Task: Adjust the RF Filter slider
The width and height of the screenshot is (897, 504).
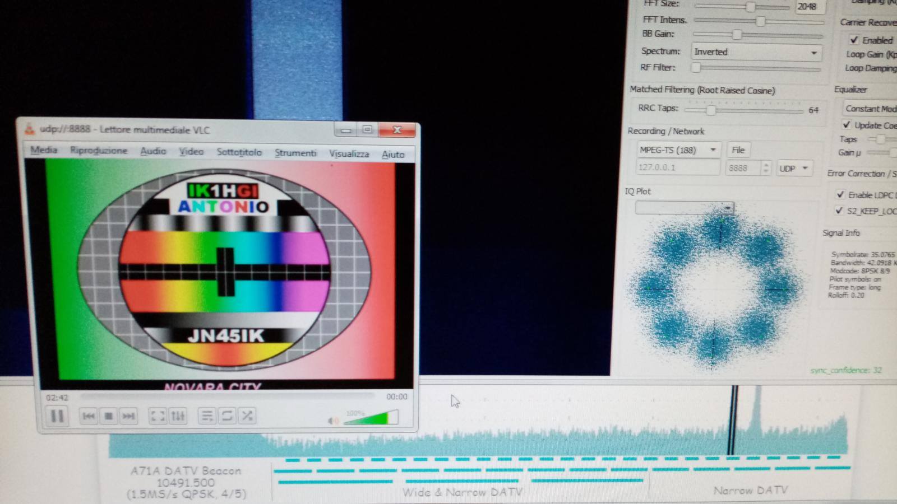Action: pos(756,68)
